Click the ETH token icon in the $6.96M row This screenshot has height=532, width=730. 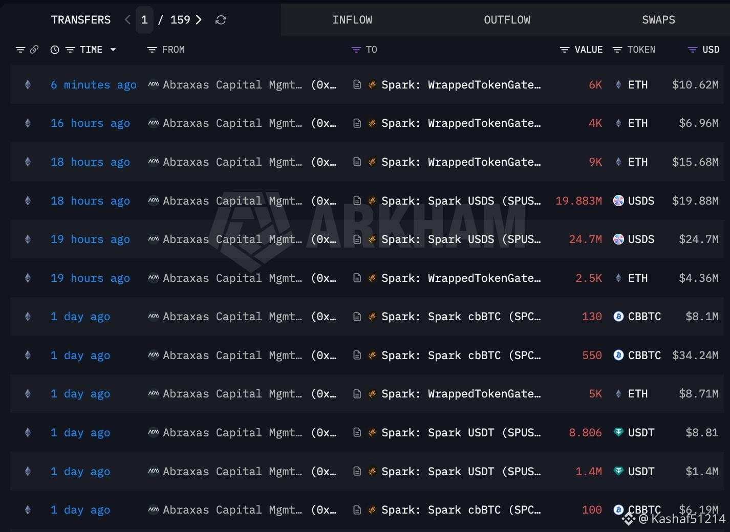pos(618,123)
